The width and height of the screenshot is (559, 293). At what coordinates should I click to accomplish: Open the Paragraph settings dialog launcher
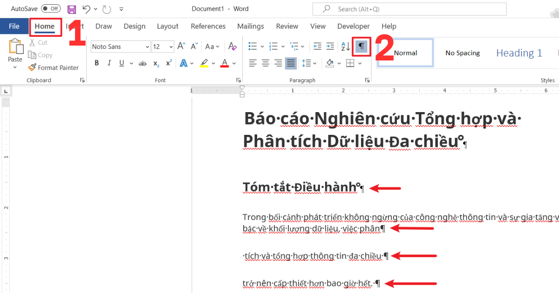[x=367, y=80]
